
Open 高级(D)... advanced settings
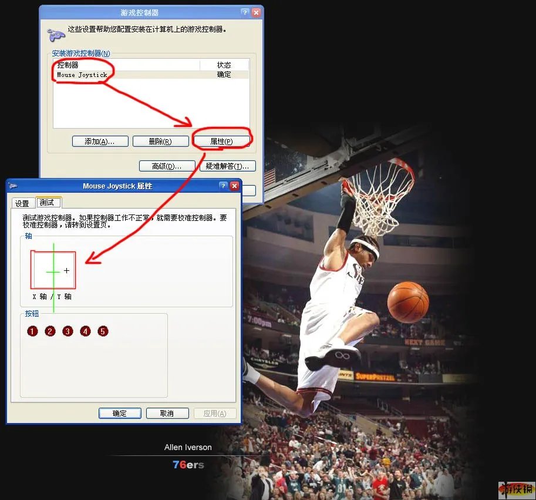point(167,166)
